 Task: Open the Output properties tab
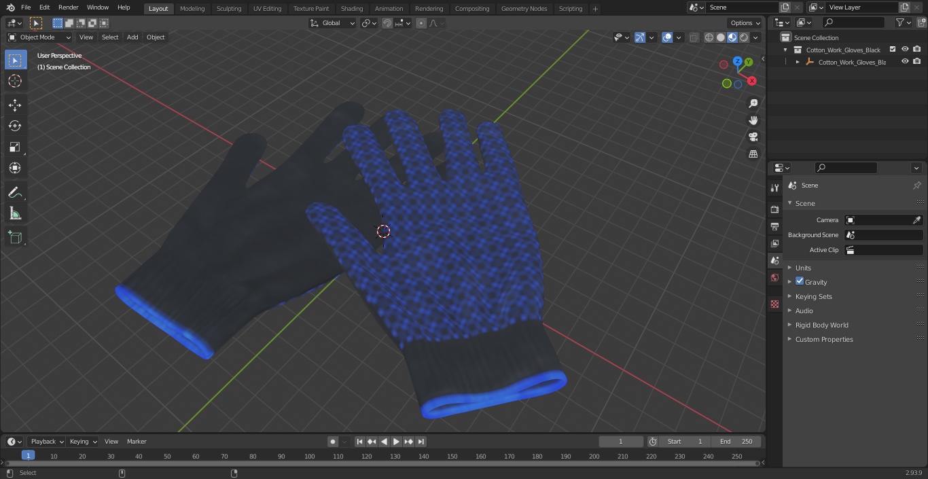[774, 226]
